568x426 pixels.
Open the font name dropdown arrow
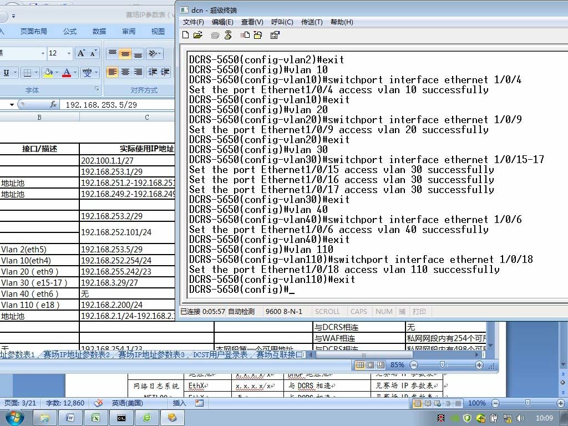click(x=43, y=53)
